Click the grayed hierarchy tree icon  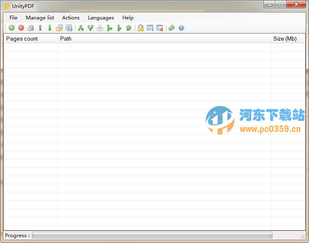pyautogui.click(x=100, y=28)
